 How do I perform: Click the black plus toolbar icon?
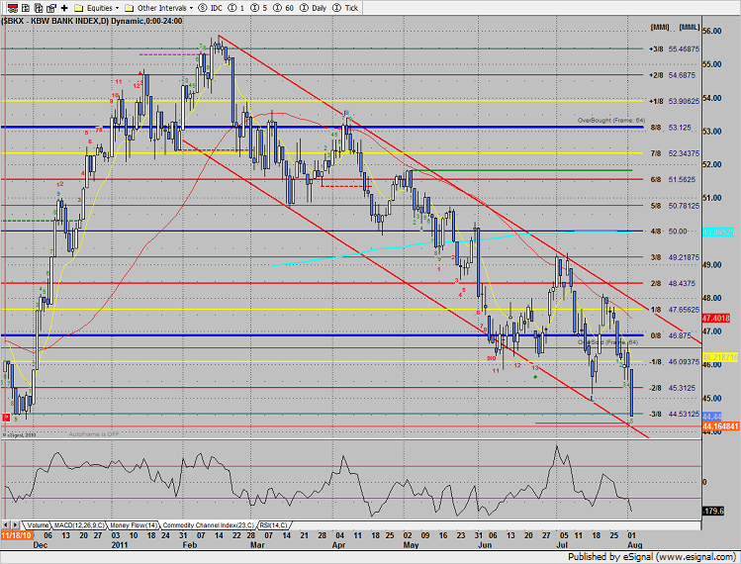[64, 8]
